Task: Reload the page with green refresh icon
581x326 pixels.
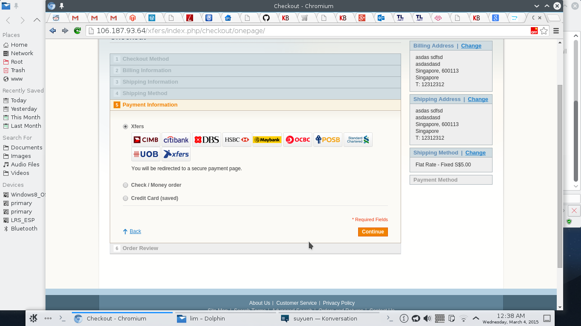Action: point(77,31)
